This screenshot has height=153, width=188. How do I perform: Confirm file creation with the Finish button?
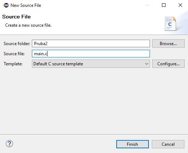[133, 144]
